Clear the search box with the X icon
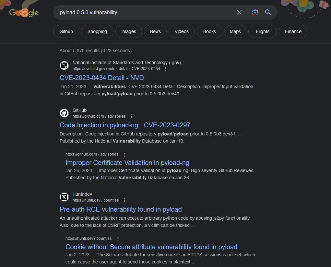Screen dimensions: 331x267 (x=239, y=12)
